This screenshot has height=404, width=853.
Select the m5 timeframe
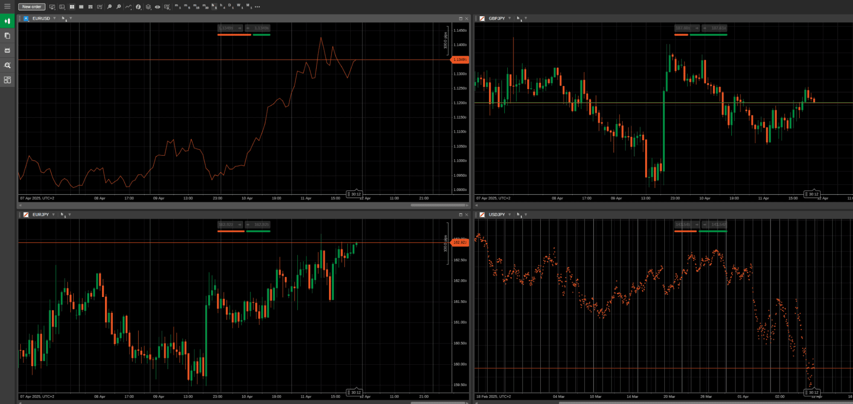(x=187, y=6)
